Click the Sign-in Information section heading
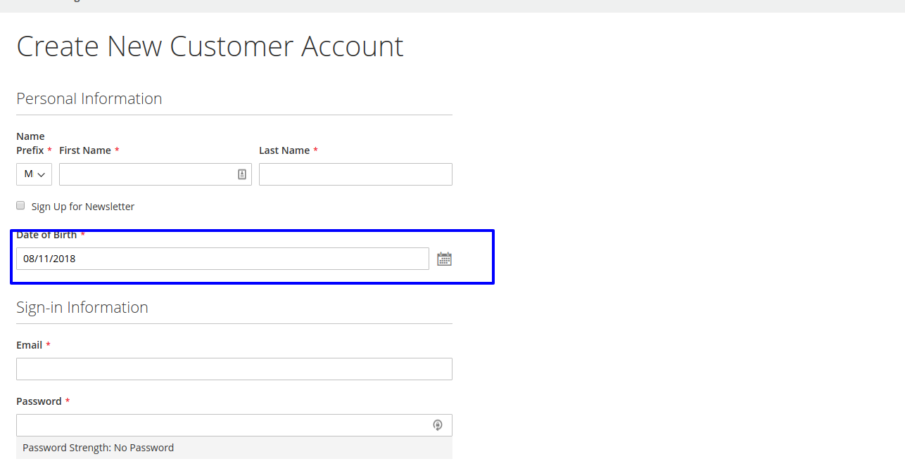Image resolution: width=905 pixels, height=466 pixels. tap(82, 307)
